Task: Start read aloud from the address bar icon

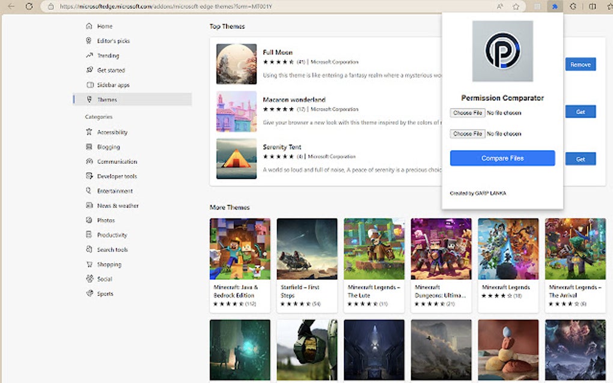Action: (x=501, y=7)
